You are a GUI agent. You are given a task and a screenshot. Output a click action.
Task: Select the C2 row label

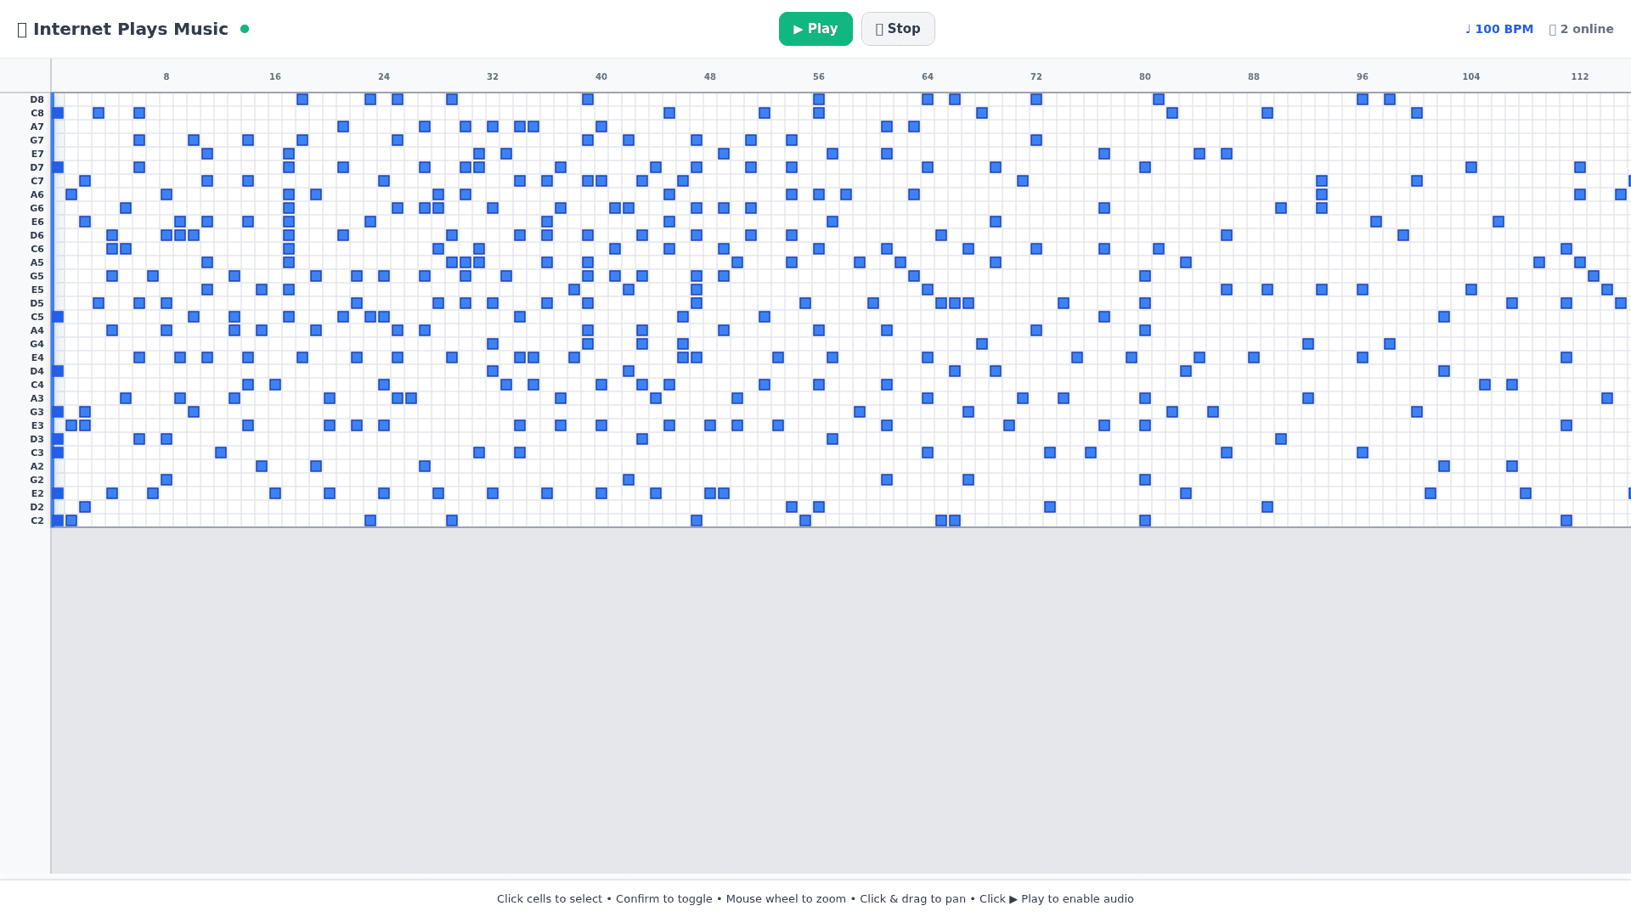tap(37, 520)
